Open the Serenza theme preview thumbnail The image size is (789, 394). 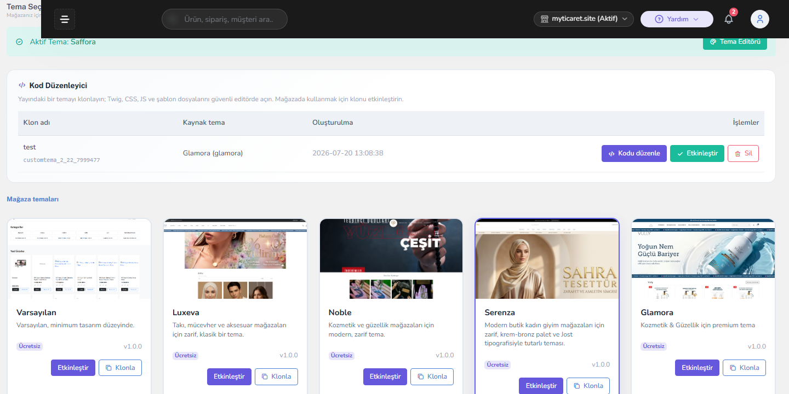click(x=547, y=259)
